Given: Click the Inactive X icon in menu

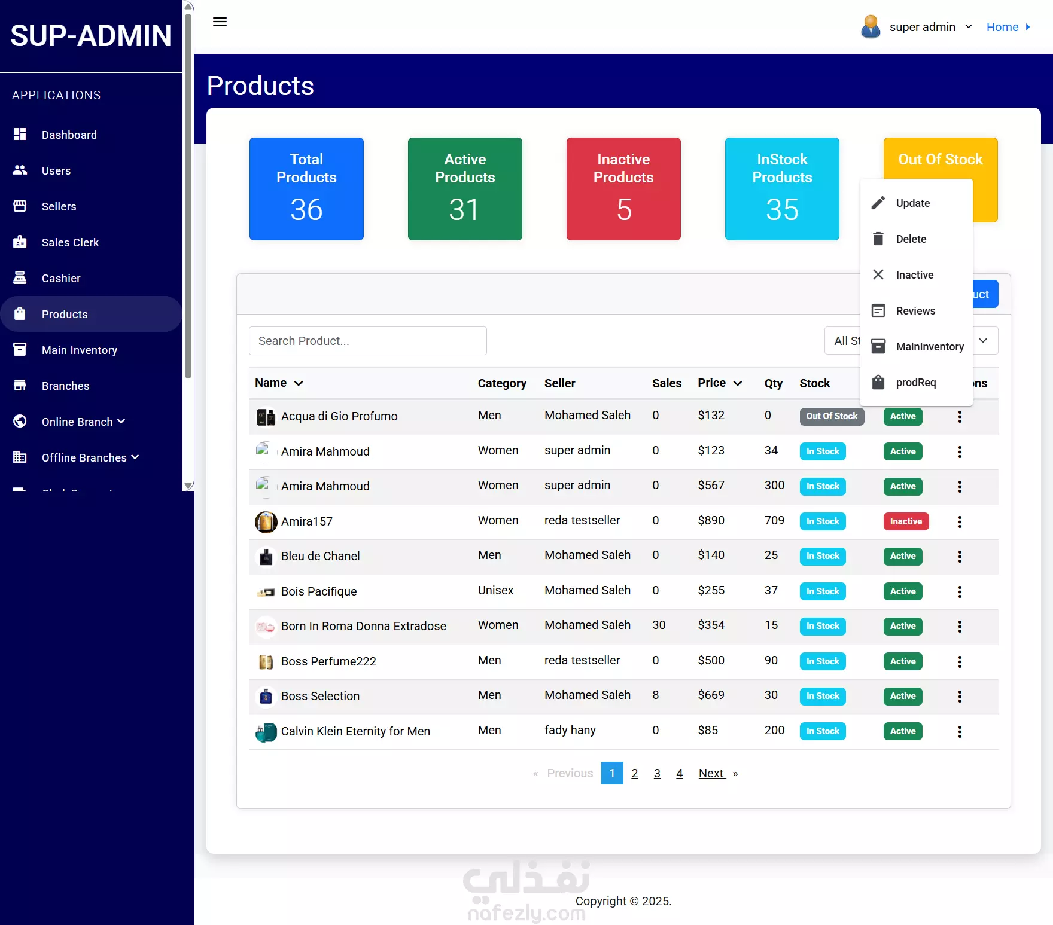Looking at the screenshot, I should click(878, 274).
